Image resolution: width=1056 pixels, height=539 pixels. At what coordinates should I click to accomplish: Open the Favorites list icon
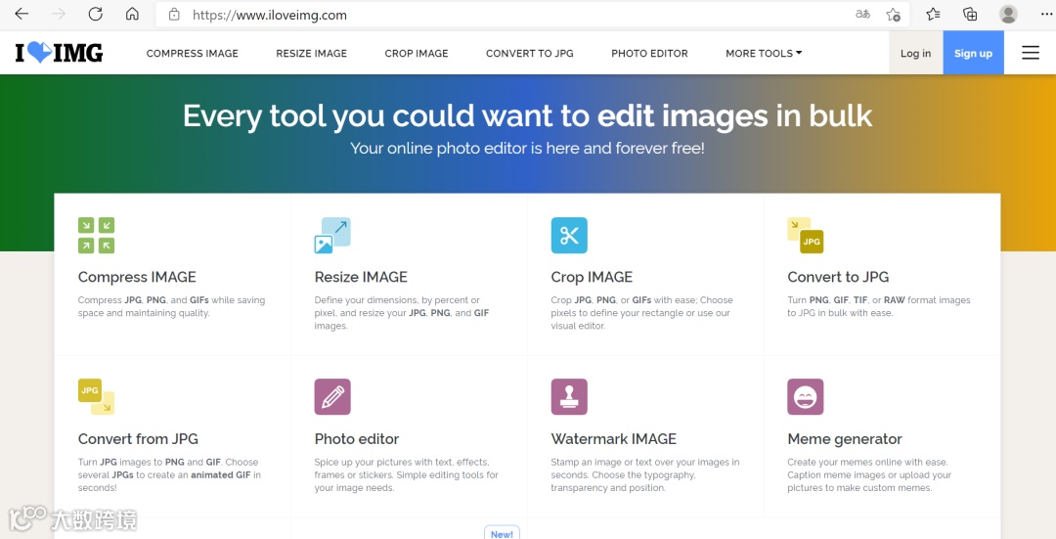(933, 14)
